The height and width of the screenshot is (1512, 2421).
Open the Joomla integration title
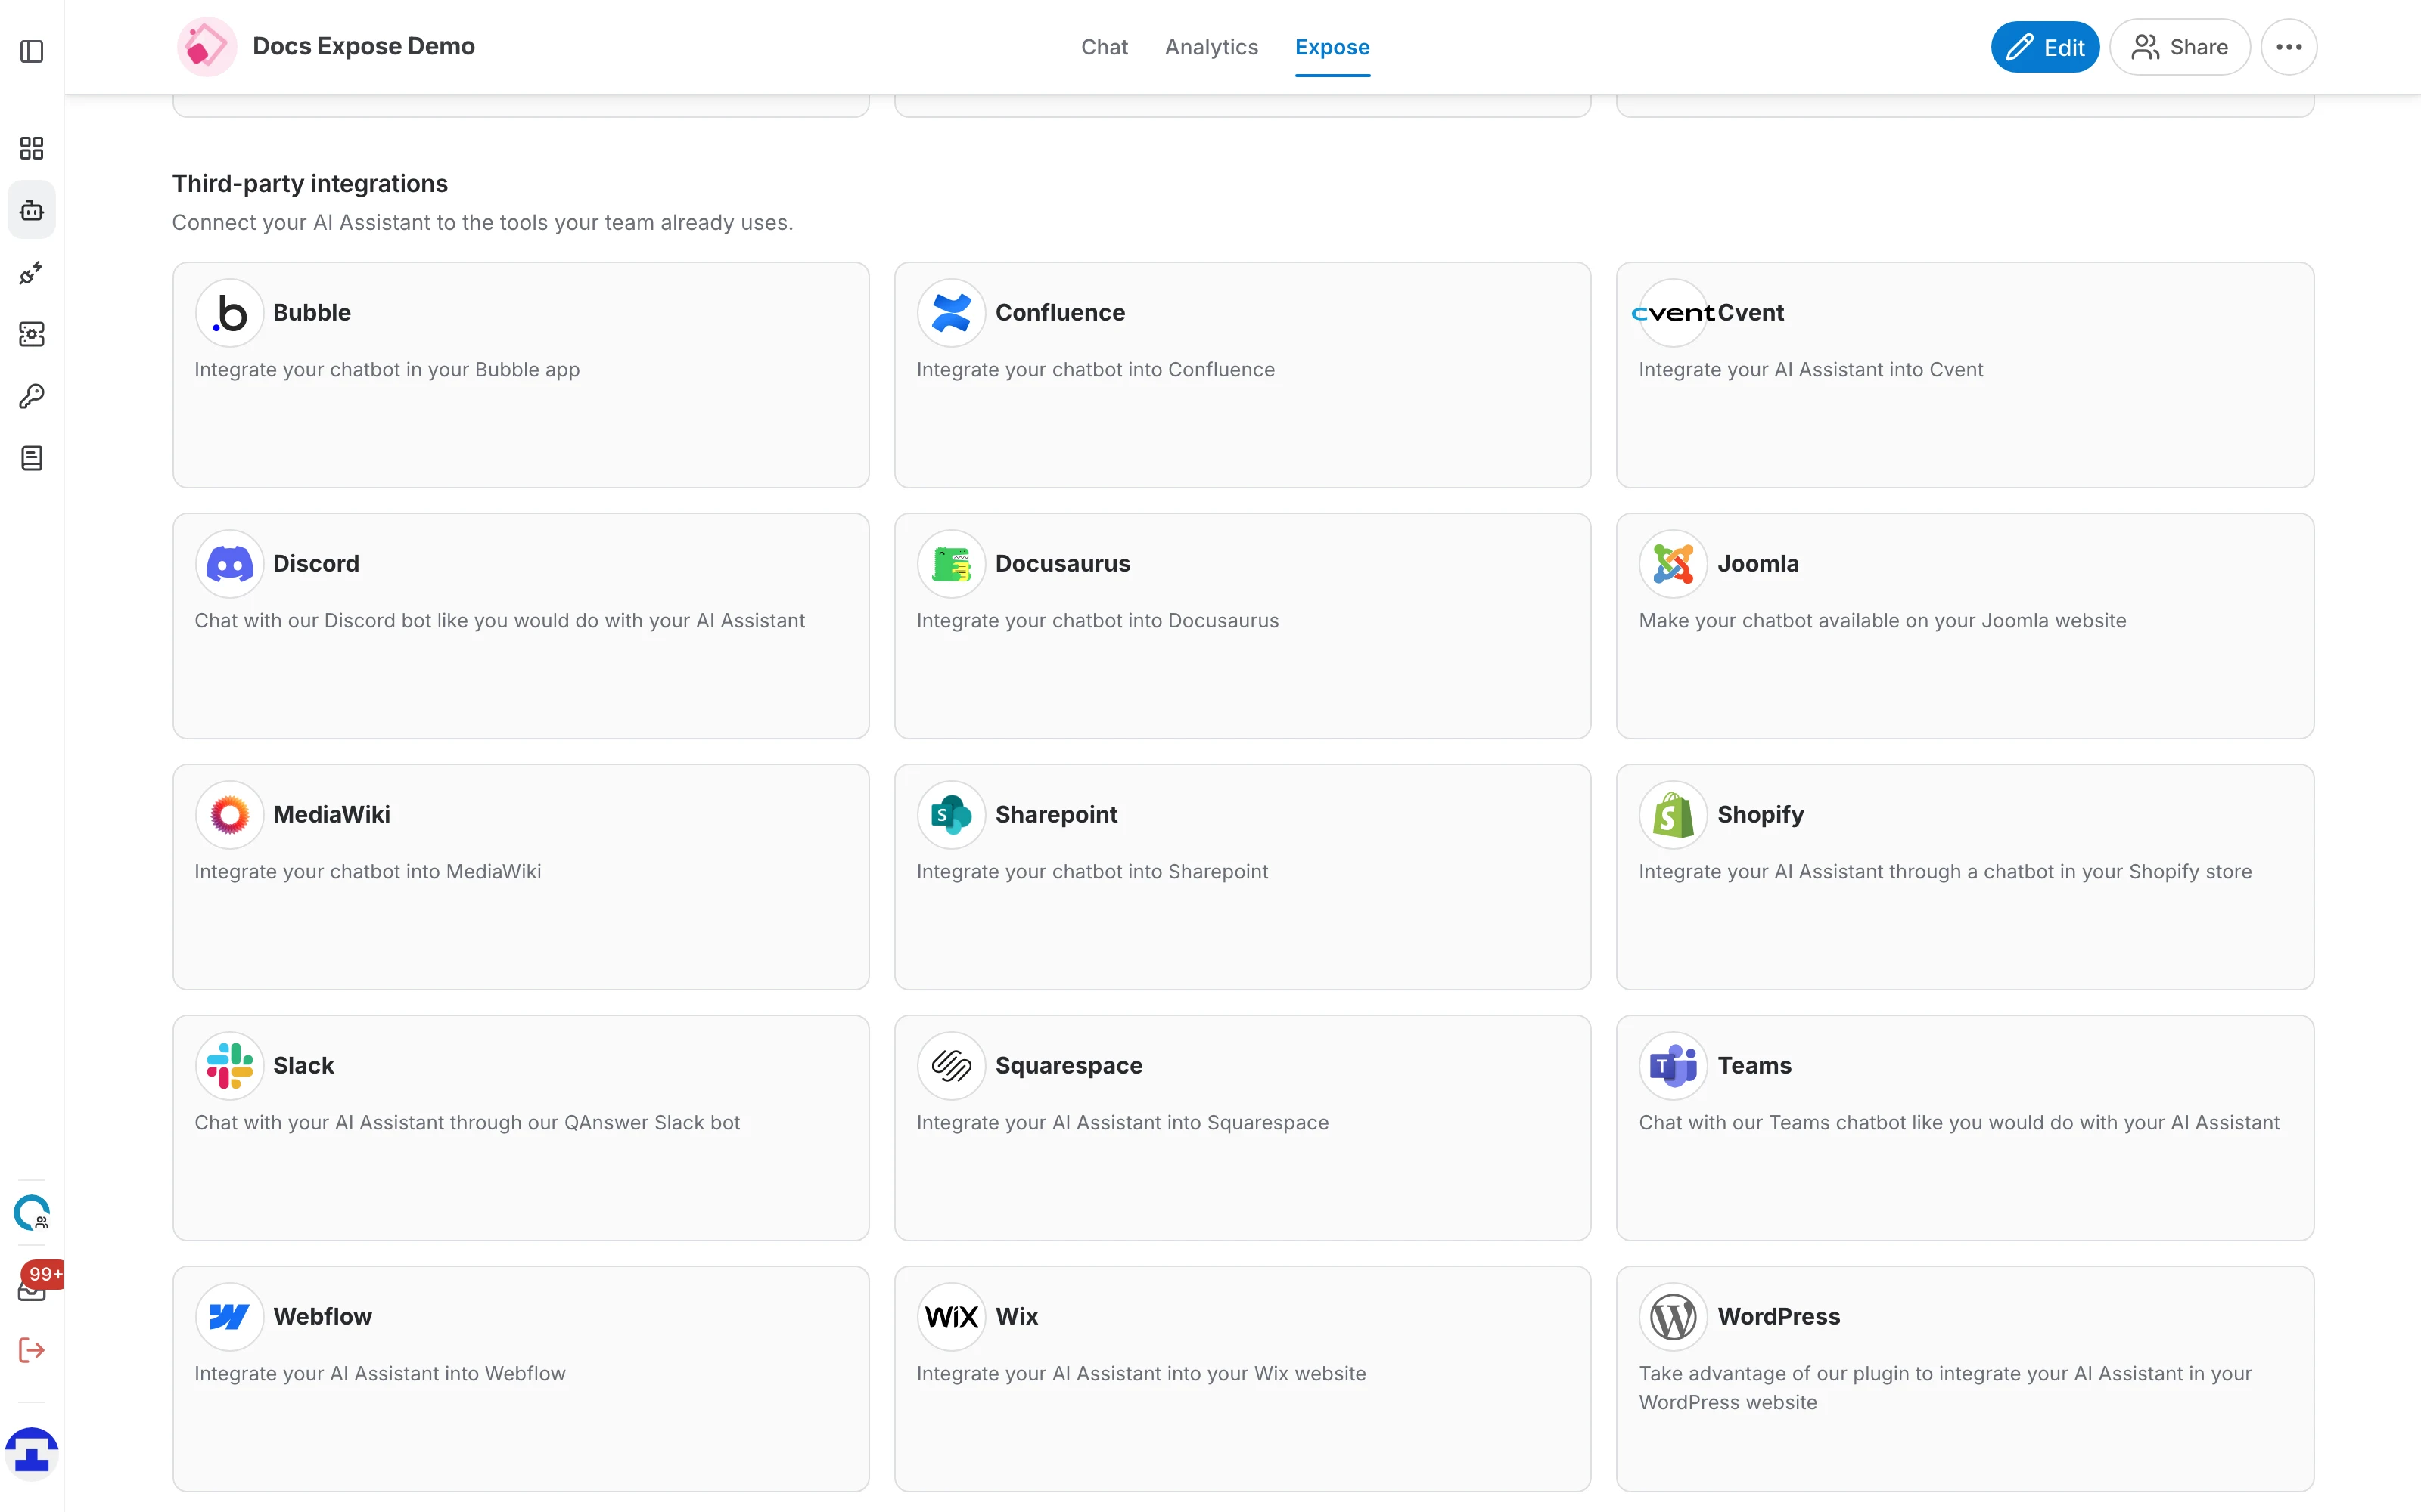pyautogui.click(x=1757, y=564)
